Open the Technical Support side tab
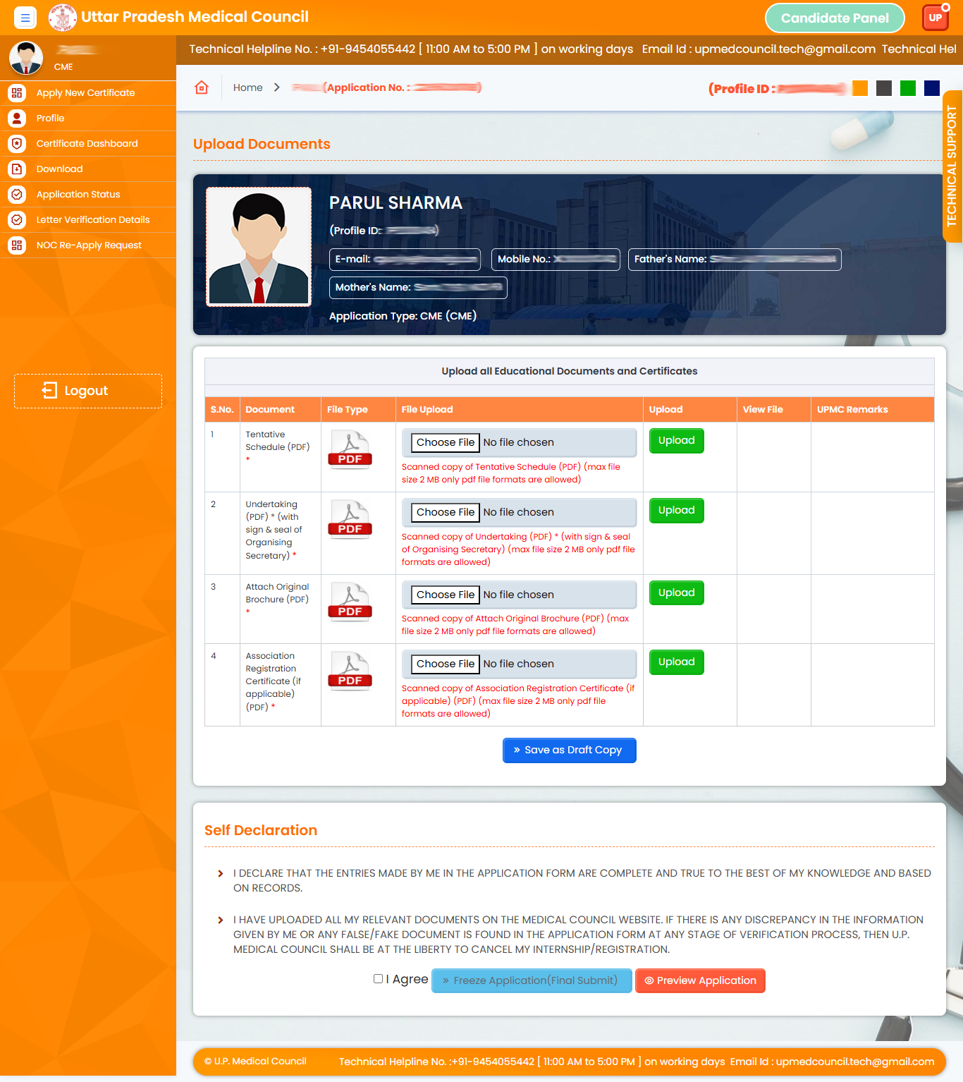The image size is (963, 1082). point(952,166)
